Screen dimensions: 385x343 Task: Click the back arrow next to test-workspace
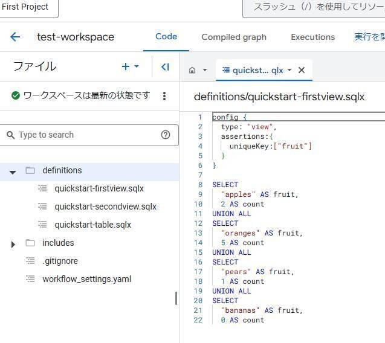click(15, 37)
